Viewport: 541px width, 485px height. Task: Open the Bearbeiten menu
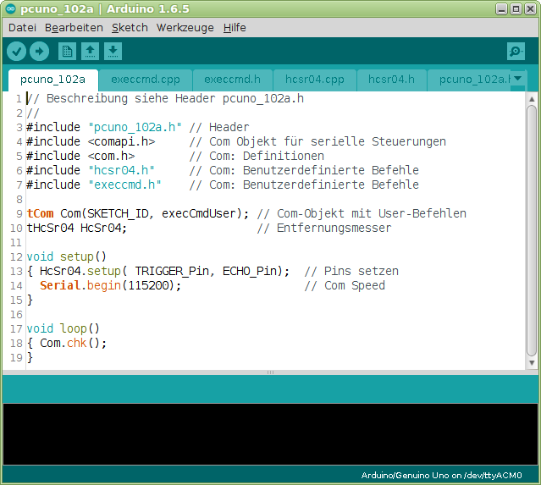point(74,28)
